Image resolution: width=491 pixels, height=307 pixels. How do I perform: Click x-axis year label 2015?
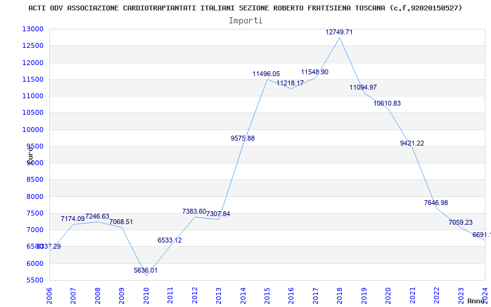(267, 296)
